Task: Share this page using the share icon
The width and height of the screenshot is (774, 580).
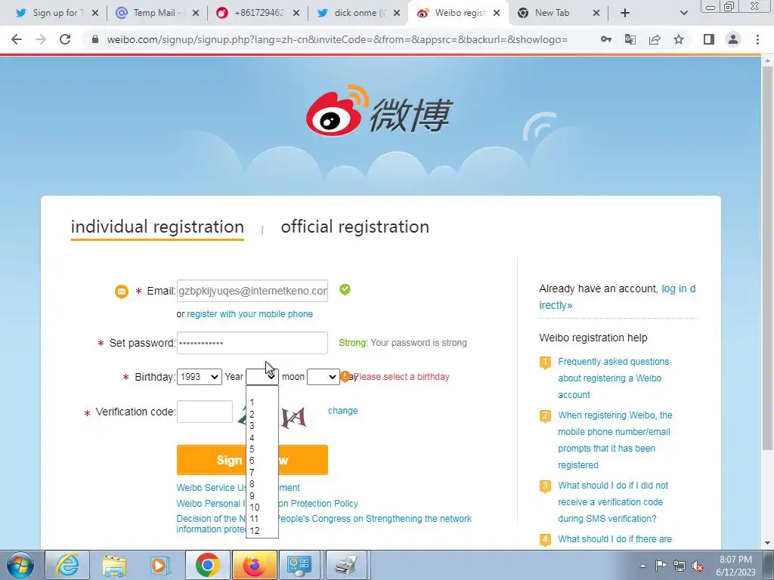Action: point(655,39)
